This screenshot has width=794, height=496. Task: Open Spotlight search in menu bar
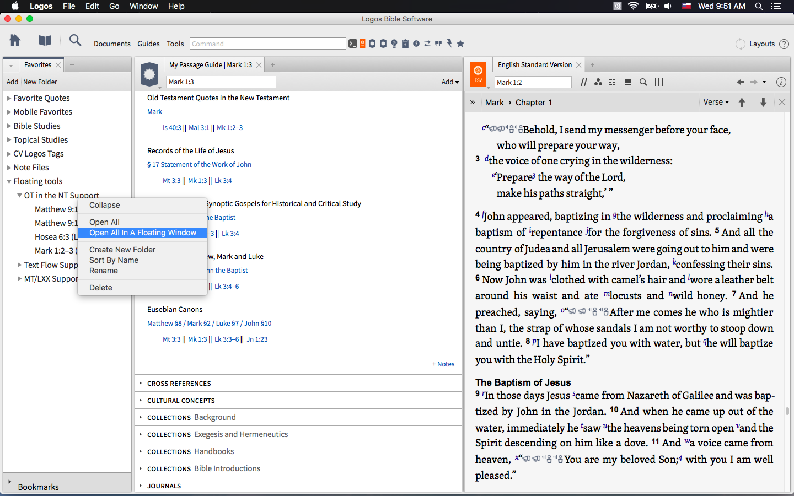coord(759,6)
